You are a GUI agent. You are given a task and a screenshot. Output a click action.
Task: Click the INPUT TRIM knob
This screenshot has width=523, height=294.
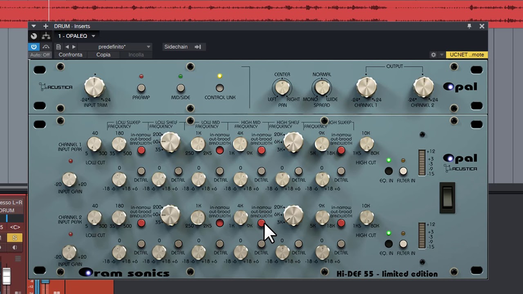[x=95, y=87]
